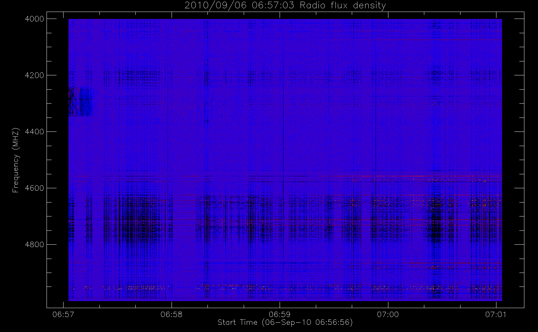
Task: Click the 06:57 time tick label
Action: tap(63, 314)
